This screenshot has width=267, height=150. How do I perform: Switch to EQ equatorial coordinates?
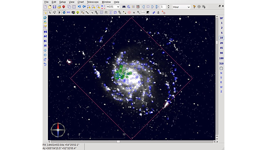[x=45, y=32]
